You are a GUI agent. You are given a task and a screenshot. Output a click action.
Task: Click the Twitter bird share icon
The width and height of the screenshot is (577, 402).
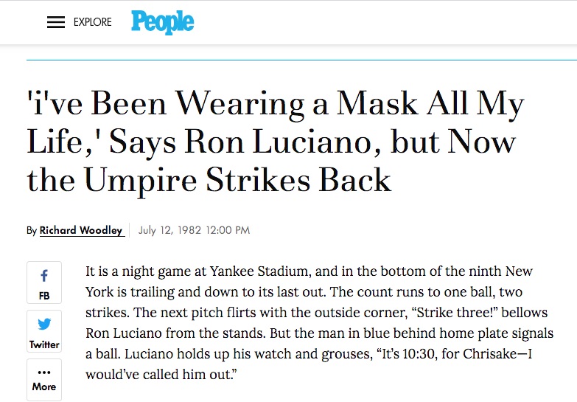(x=44, y=325)
